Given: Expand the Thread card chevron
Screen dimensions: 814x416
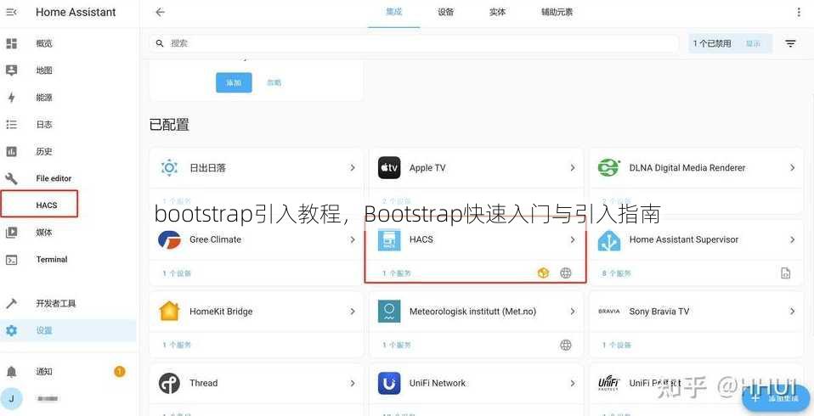Looking at the screenshot, I should (x=353, y=384).
